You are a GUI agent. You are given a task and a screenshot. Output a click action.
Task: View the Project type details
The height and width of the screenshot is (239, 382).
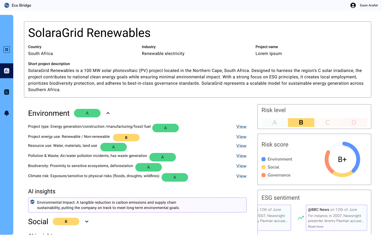[x=241, y=127]
